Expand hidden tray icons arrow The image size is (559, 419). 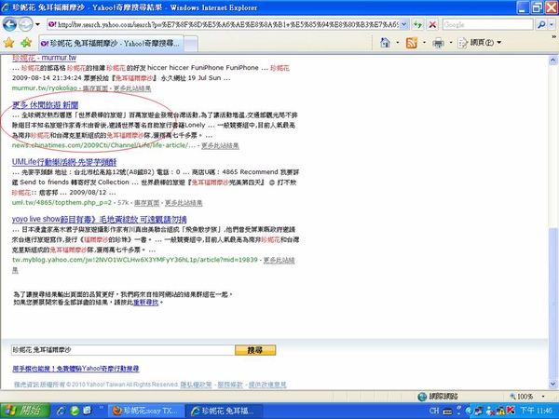click(x=469, y=411)
